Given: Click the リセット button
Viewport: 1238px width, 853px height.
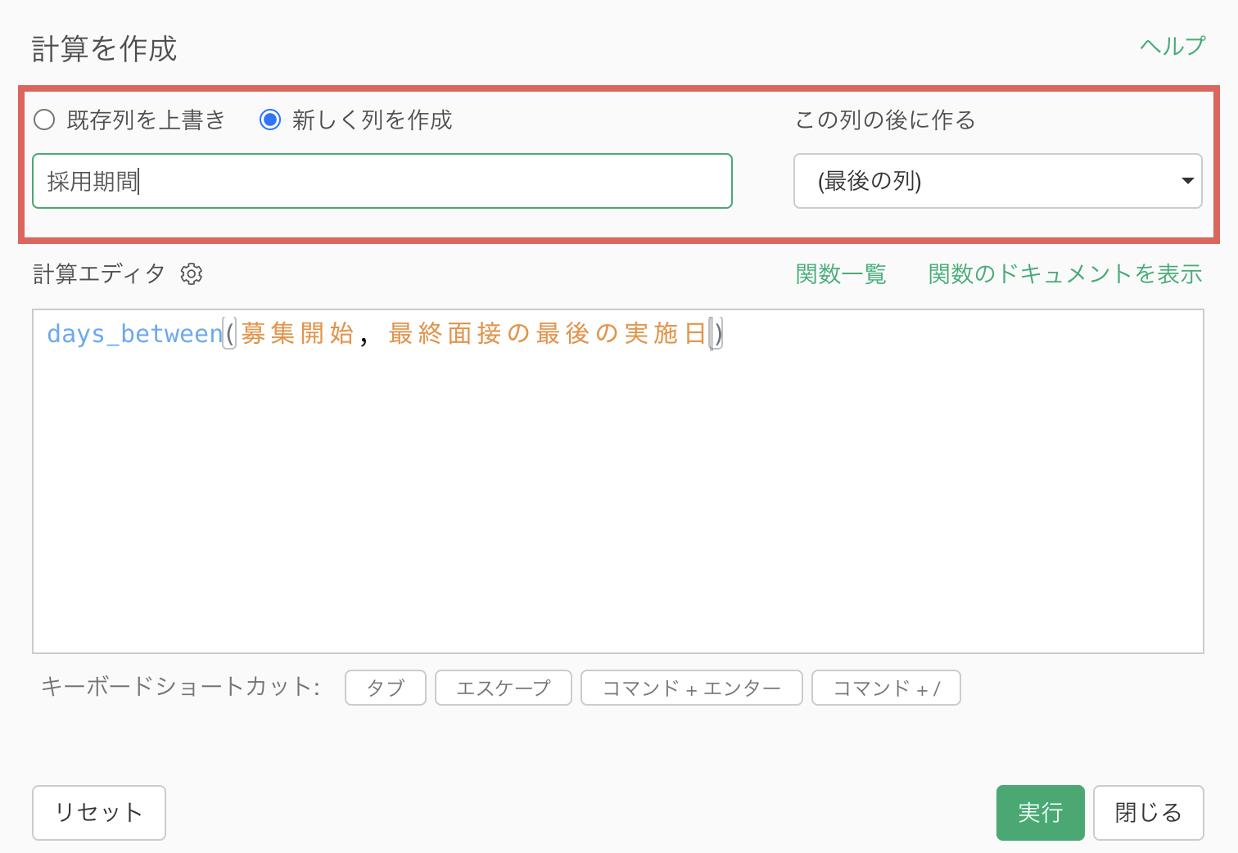Looking at the screenshot, I should tap(99, 813).
